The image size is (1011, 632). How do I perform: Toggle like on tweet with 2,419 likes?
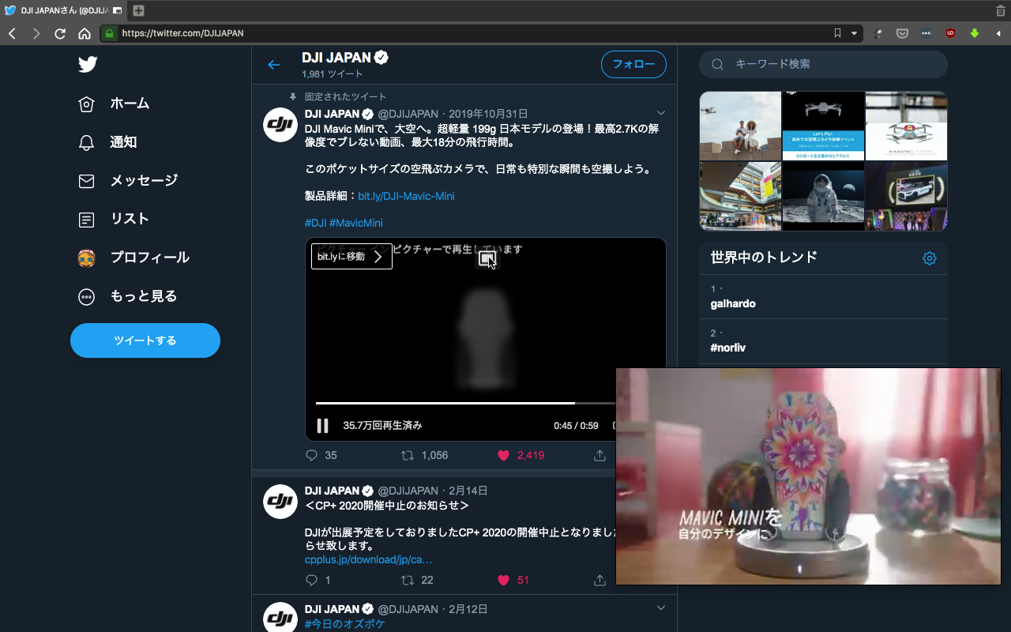(x=503, y=456)
